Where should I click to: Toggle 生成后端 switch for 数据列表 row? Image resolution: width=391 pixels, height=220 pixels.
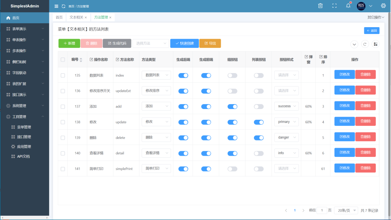pos(183,75)
